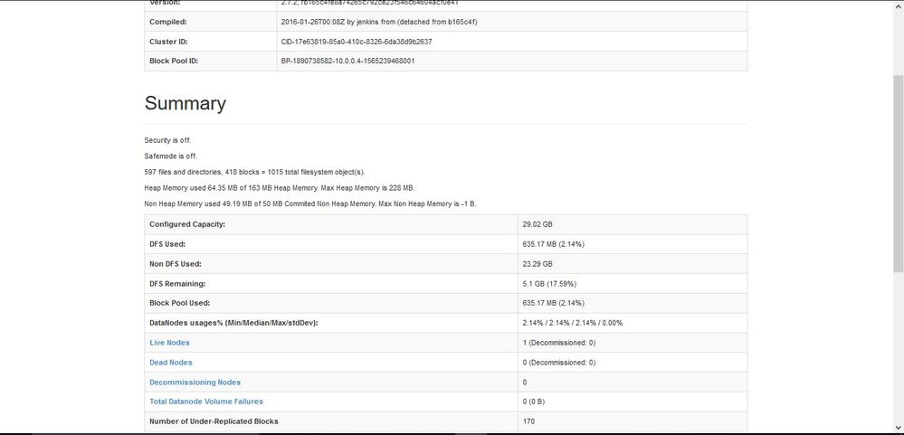The width and height of the screenshot is (904, 435).
Task: Click the CID-17e63819 cluster ID value
Action: [x=357, y=42]
